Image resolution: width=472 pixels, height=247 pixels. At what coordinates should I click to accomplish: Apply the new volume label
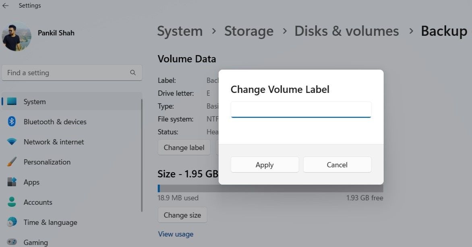click(265, 165)
